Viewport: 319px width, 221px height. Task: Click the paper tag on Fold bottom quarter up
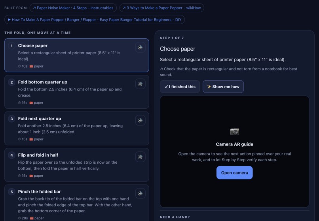click(x=36, y=103)
